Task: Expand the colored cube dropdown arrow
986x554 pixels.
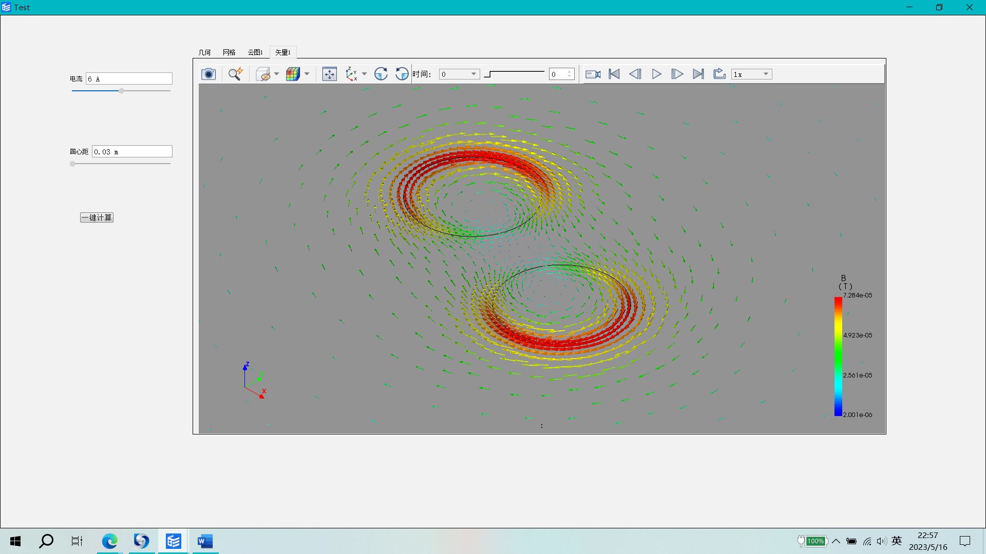Action: (x=307, y=74)
